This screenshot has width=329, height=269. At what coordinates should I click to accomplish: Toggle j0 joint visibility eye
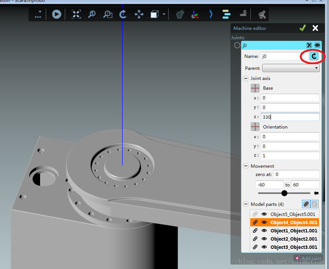[x=317, y=45]
